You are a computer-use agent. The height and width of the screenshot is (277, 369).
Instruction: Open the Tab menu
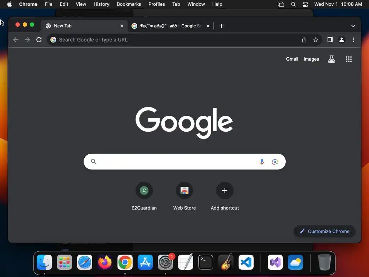176,4
